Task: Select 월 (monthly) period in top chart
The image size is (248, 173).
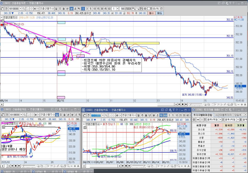Action: click(64, 9)
